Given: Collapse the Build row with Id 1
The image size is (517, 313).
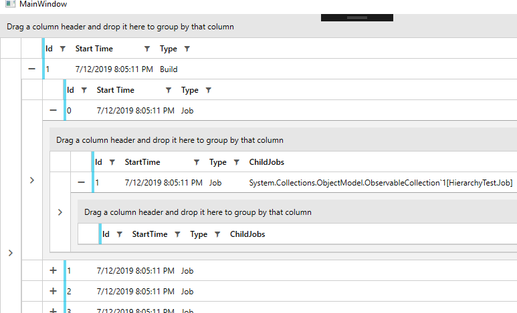Looking at the screenshot, I should (x=32, y=69).
